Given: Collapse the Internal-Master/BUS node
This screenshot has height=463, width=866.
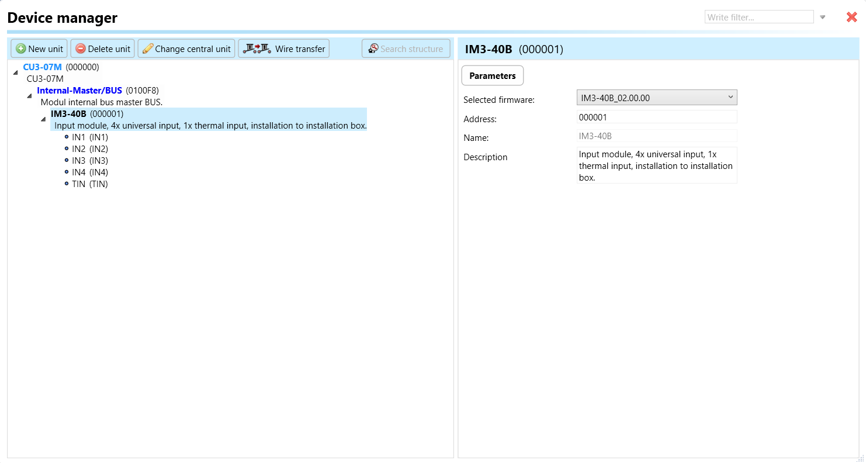Looking at the screenshot, I should pos(29,96).
